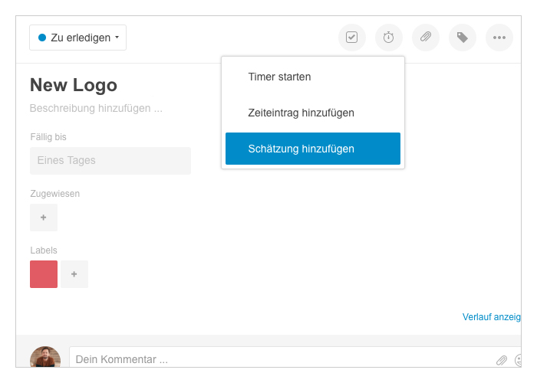Click the 'Dein Kommentar ...' input field
Image resolution: width=537 pixels, height=383 pixels.
pos(276,359)
